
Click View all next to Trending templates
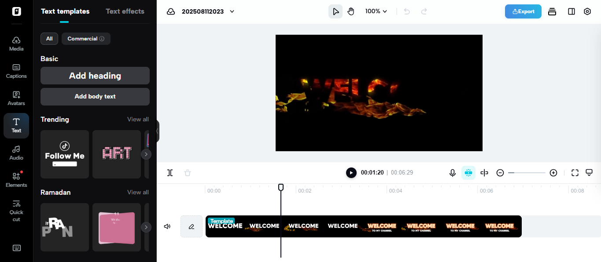click(x=138, y=119)
